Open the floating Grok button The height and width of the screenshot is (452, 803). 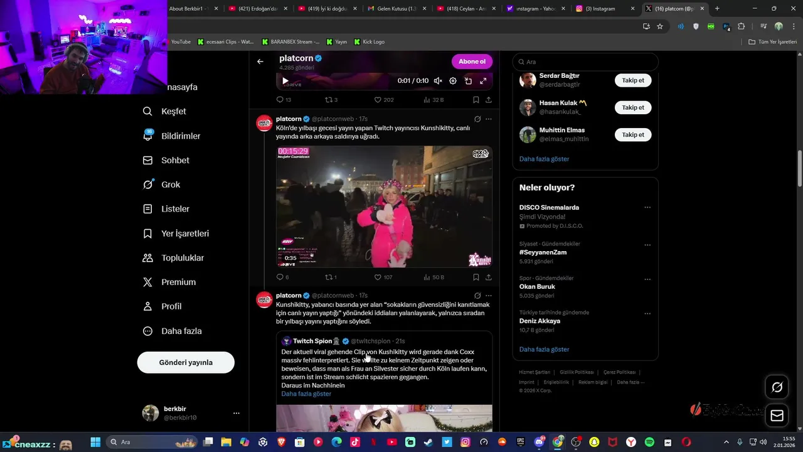(777, 387)
